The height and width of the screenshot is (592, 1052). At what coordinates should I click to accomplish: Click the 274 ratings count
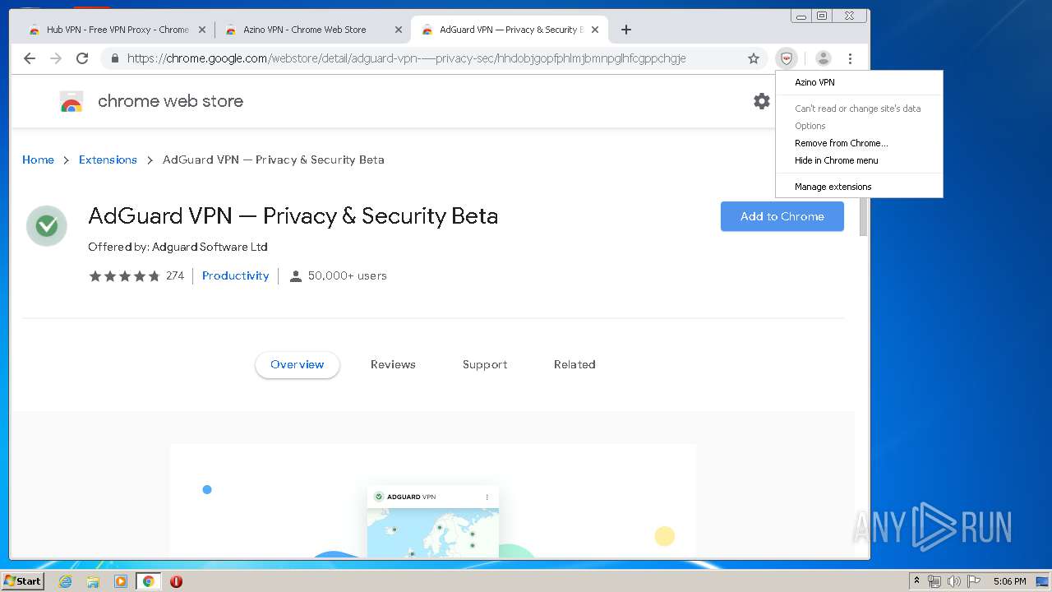(175, 276)
